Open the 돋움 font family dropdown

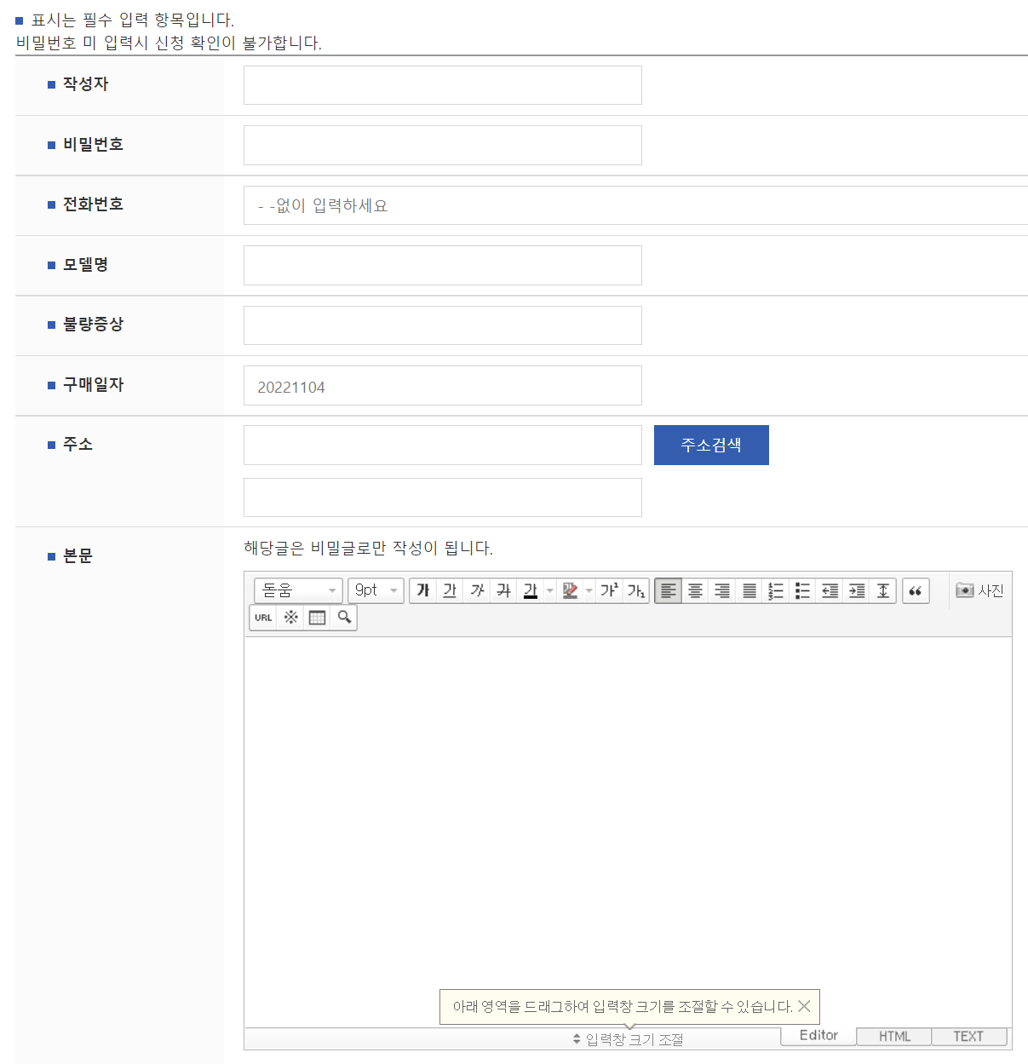[x=297, y=590]
